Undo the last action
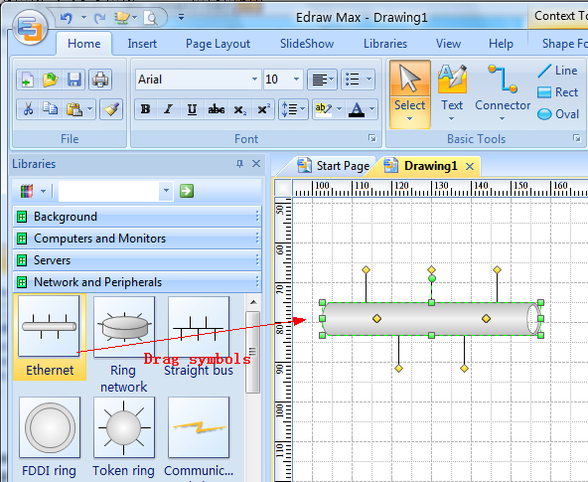The width and height of the screenshot is (588, 482). coord(66,18)
